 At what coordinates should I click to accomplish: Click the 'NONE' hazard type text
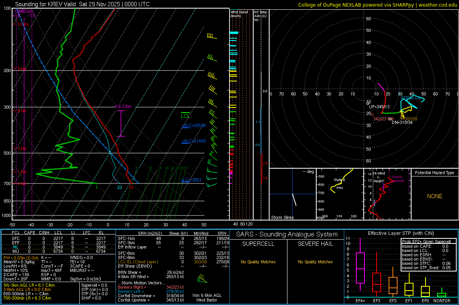(434, 196)
